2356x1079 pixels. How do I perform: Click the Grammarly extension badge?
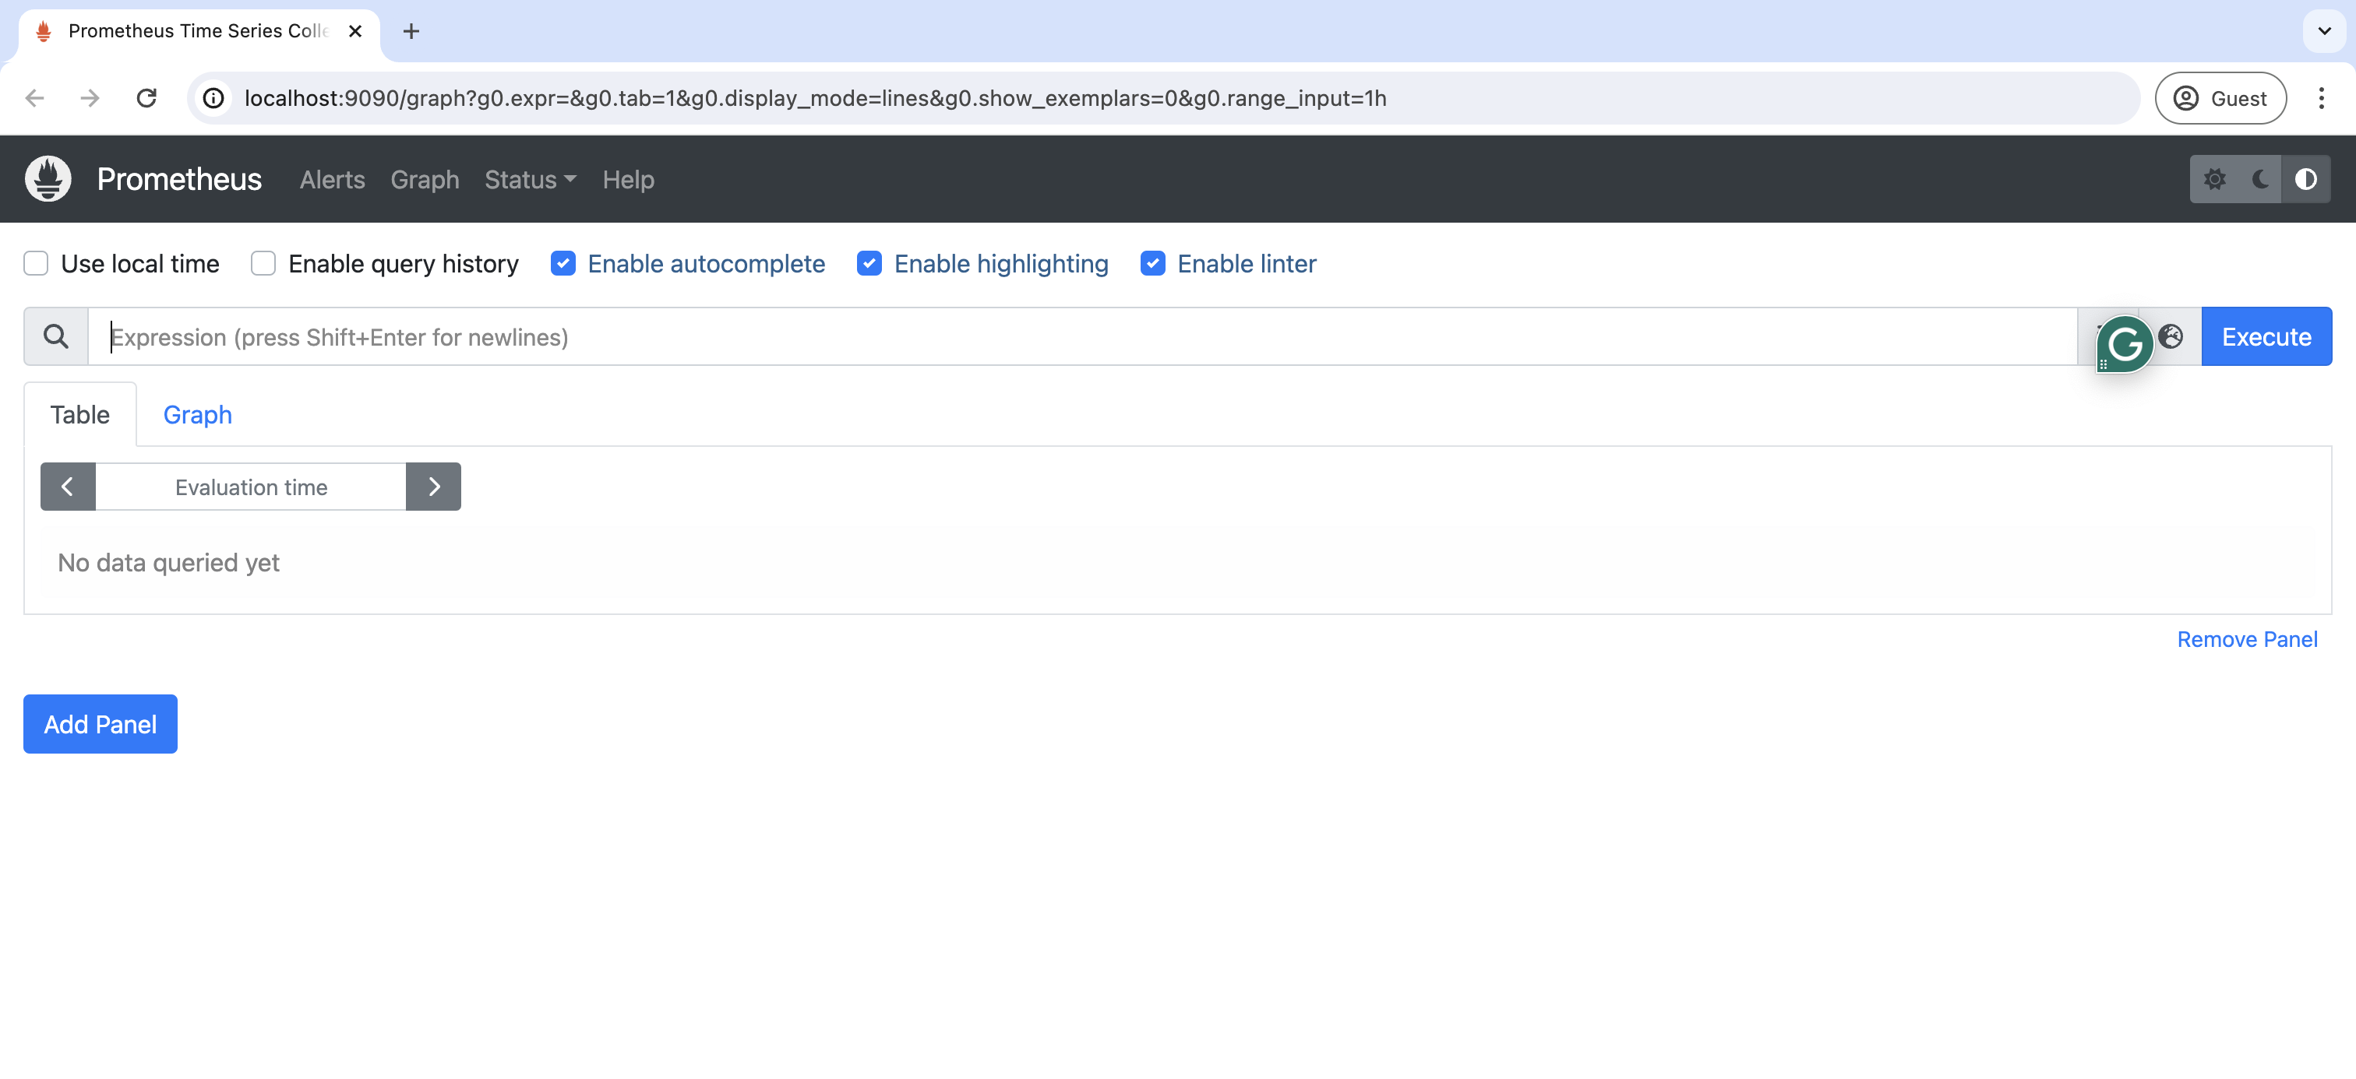point(2124,344)
